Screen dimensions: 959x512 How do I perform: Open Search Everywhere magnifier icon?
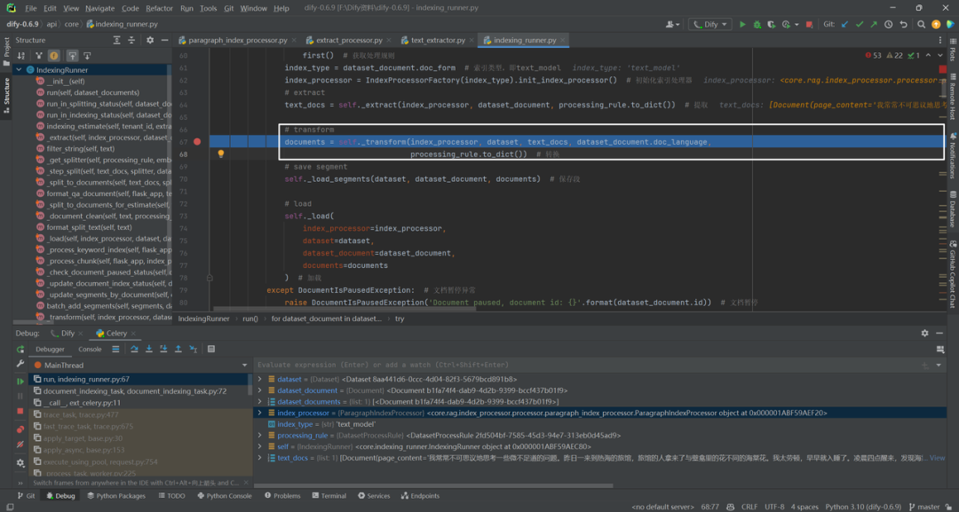coord(921,25)
